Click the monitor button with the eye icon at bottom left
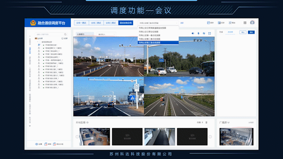 coord(38,144)
